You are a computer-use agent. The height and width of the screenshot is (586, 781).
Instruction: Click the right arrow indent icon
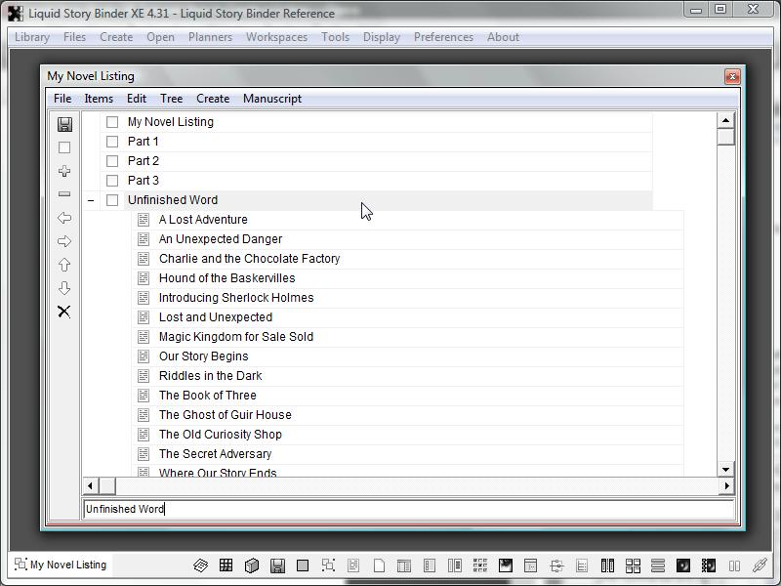click(x=64, y=241)
